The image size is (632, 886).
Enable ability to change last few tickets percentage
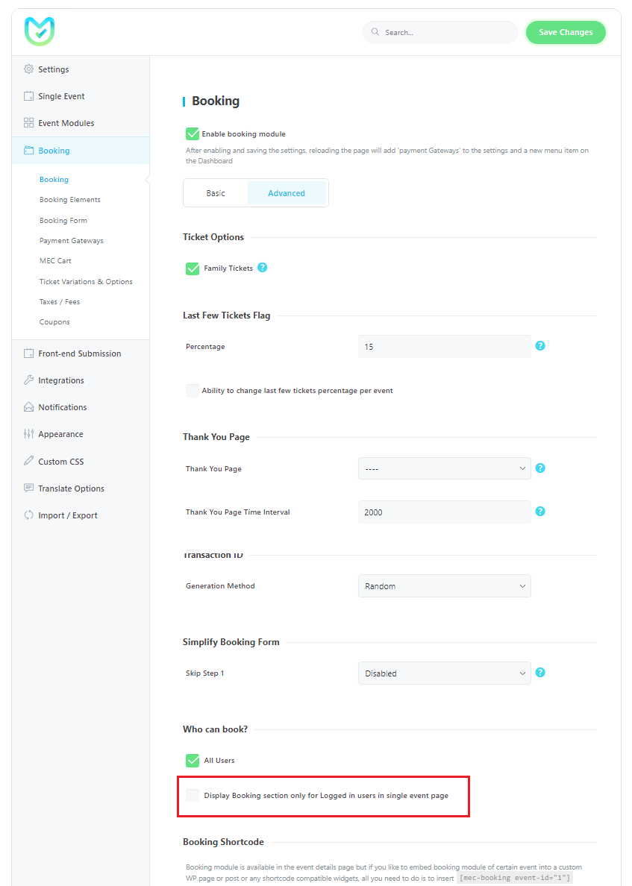192,389
